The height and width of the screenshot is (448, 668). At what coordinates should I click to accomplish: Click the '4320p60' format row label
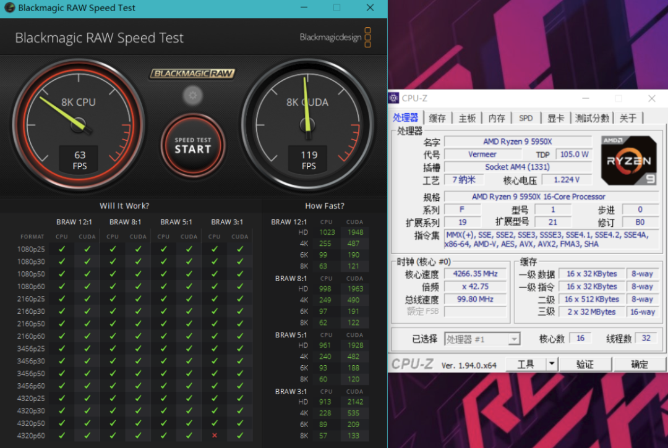coord(31,436)
